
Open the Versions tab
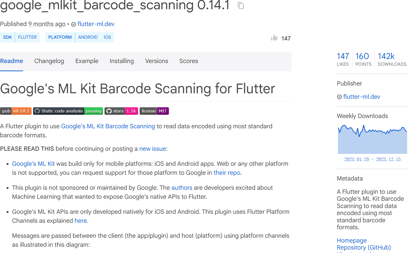click(157, 61)
